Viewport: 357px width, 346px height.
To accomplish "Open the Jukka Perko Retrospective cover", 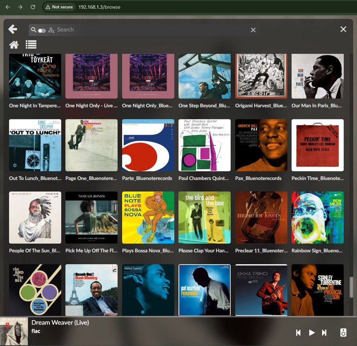I will (x=261, y=290).
